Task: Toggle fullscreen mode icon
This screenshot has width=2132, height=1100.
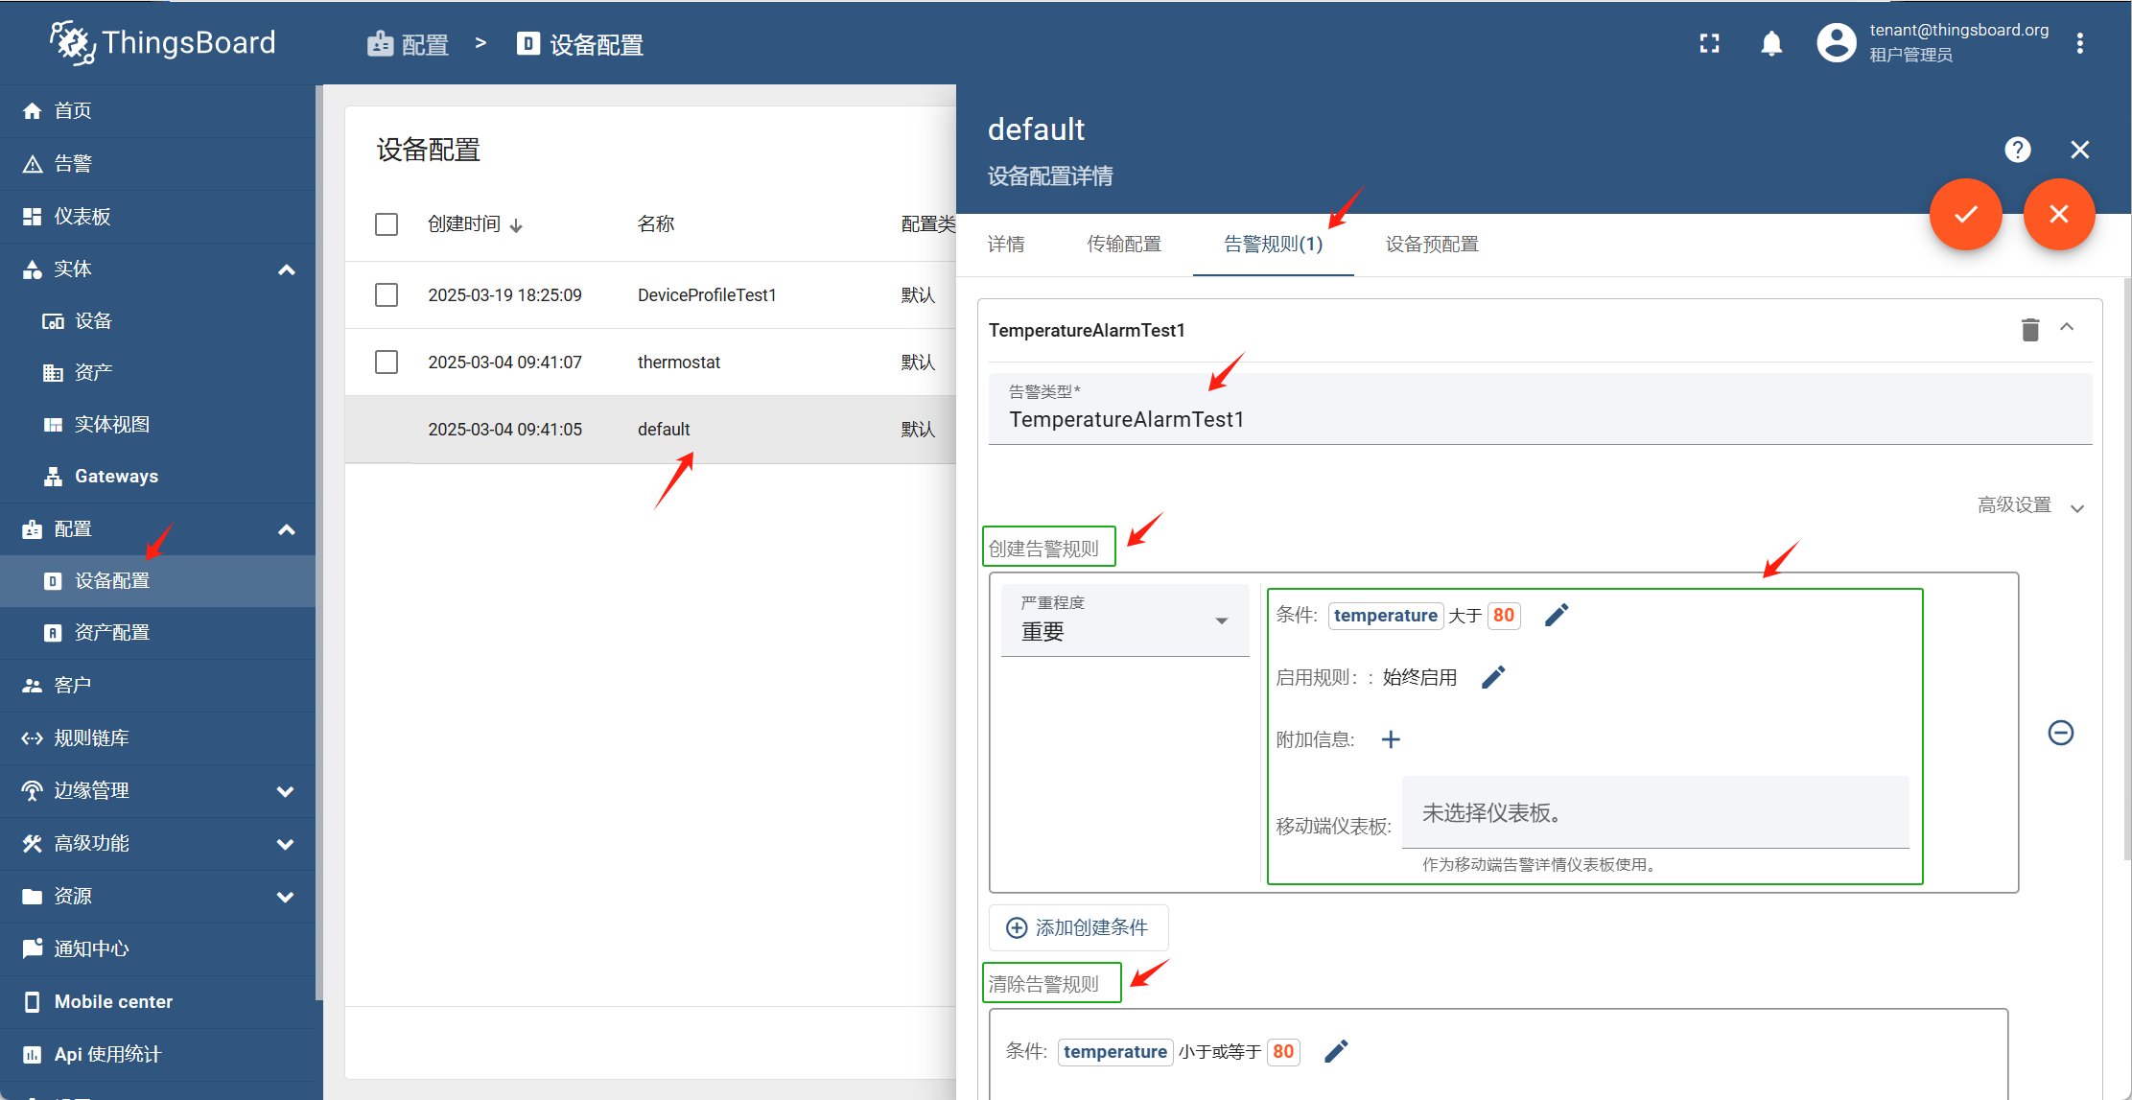Action: pyautogui.click(x=1709, y=43)
